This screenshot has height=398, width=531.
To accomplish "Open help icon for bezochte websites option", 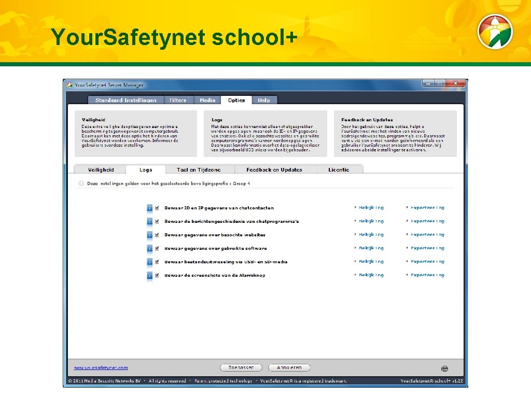I will click(x=149, y=235).
